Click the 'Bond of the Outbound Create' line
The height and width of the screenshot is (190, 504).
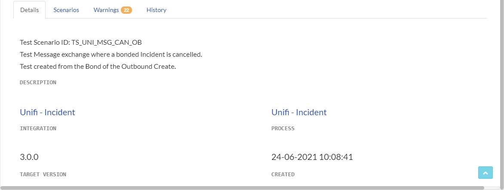[x=98, y=67]
